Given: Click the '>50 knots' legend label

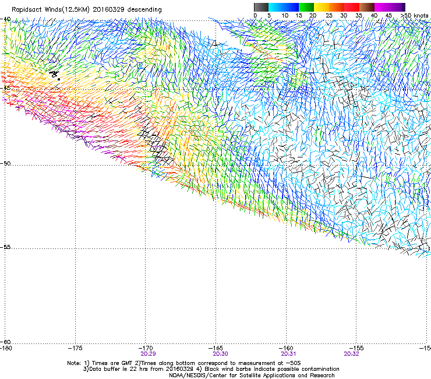Looking at the screenshot, I should coord(414,16).
